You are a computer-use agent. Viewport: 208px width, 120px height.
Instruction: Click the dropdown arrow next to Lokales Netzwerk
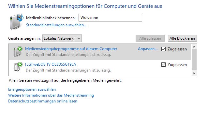79,38
